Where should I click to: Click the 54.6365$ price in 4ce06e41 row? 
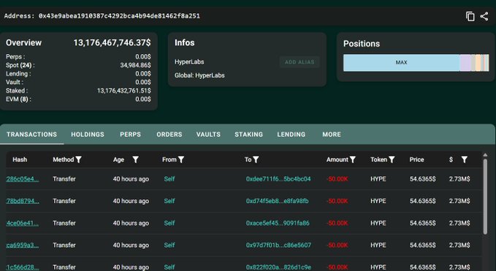click(x=423, y=224)
